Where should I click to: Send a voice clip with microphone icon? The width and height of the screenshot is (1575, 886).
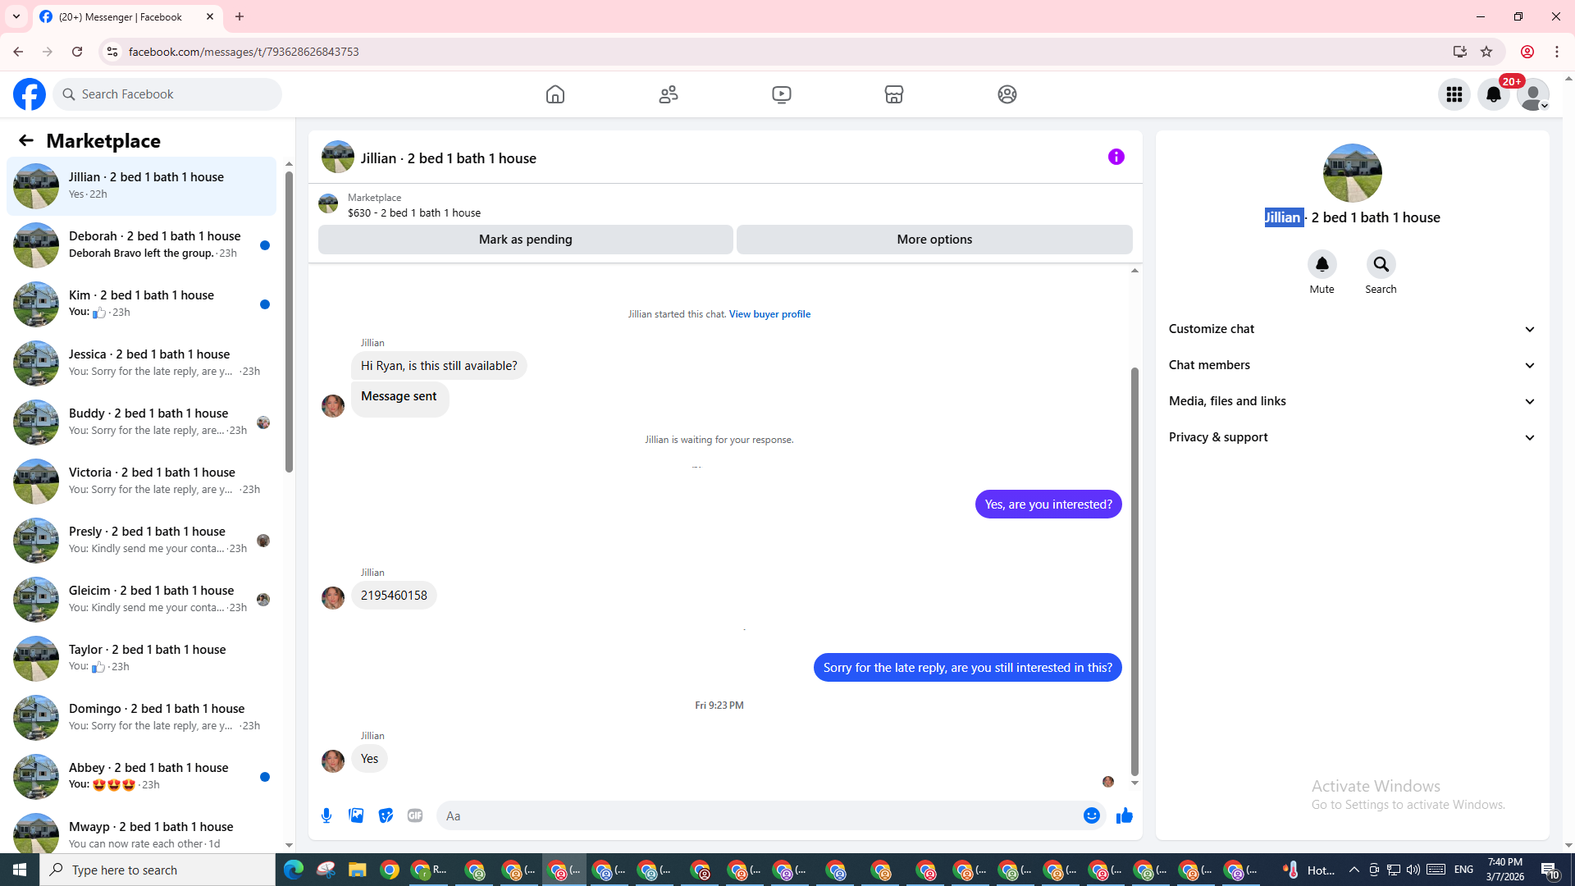326,815
